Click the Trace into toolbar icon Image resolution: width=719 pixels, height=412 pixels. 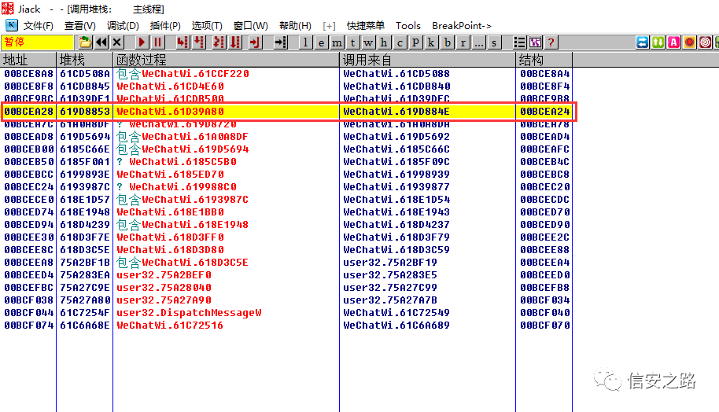tap(219, 42)
